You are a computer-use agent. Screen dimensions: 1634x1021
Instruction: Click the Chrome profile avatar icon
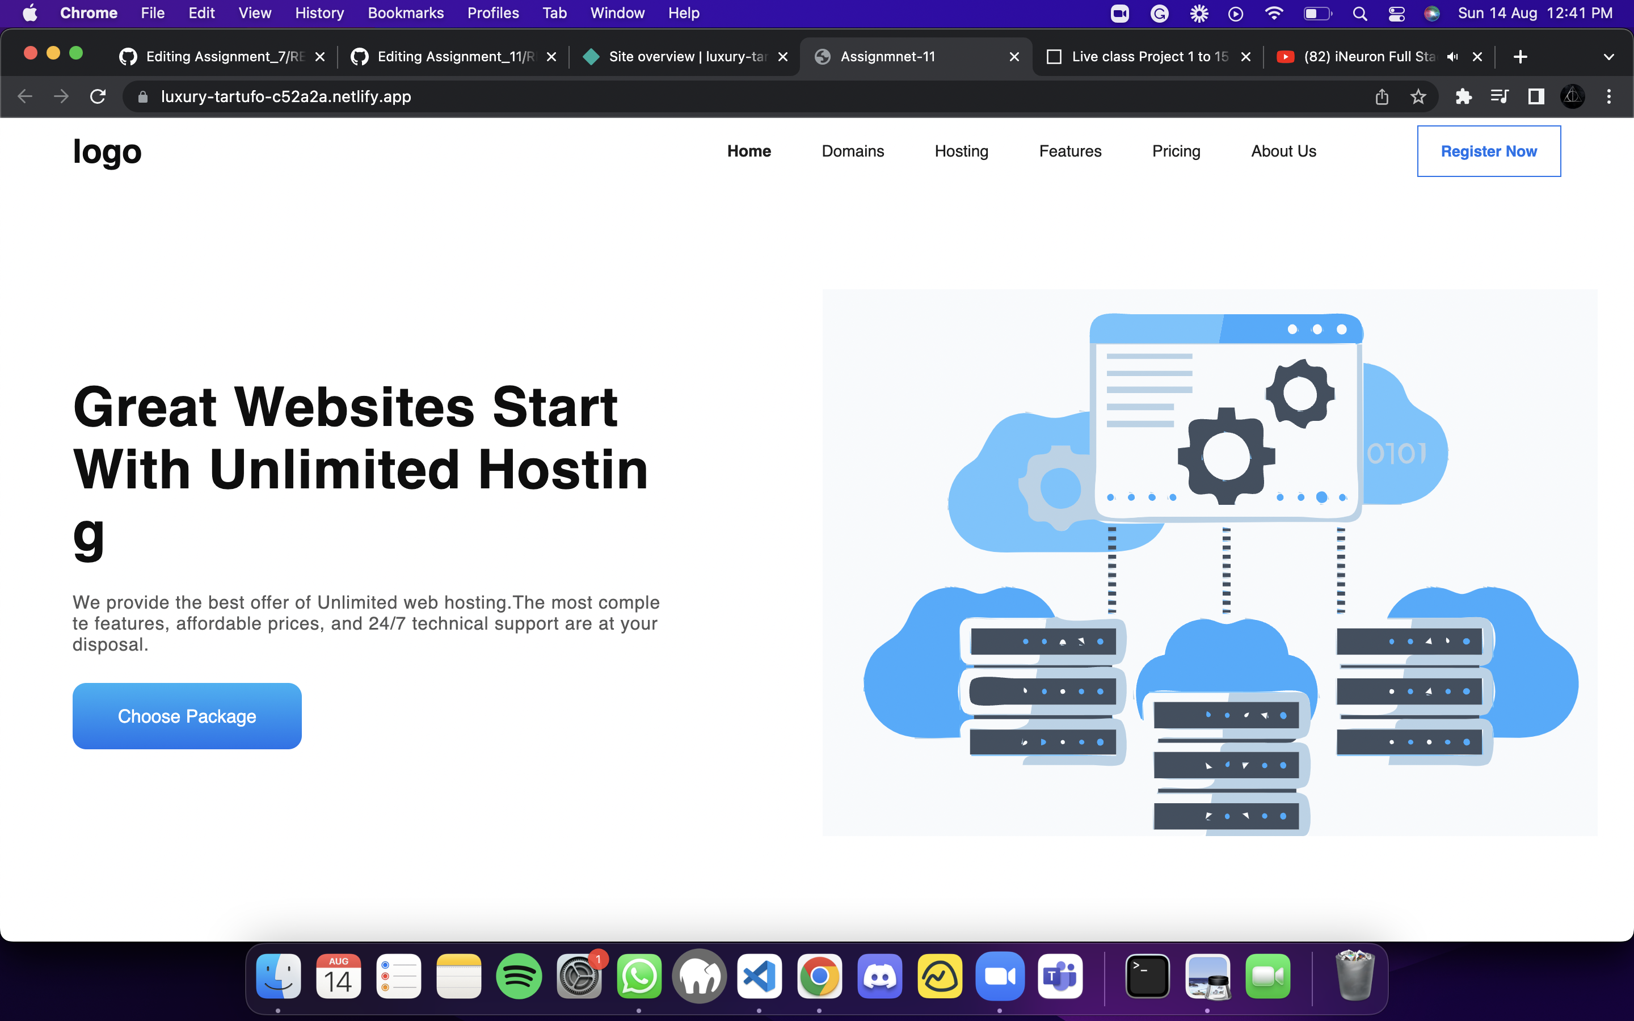pyautogui.click(x=1573, y=96)
